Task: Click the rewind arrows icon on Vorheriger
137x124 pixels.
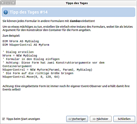Action: [x=70, y=119]
